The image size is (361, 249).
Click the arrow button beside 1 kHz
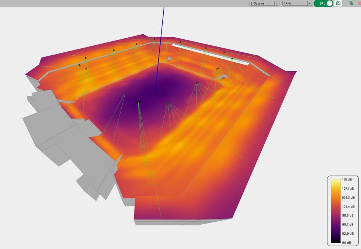[309, 3]
